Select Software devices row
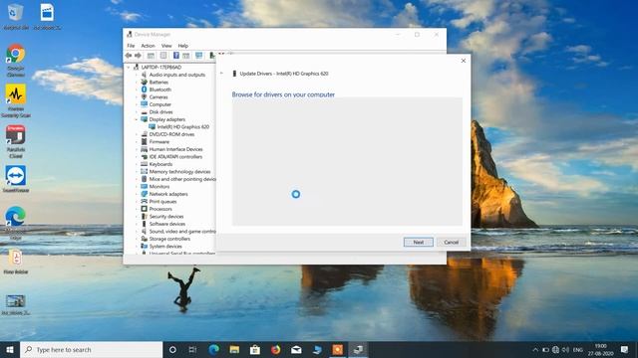The height and width of the screenshot is (358, 638). point(162,224)
